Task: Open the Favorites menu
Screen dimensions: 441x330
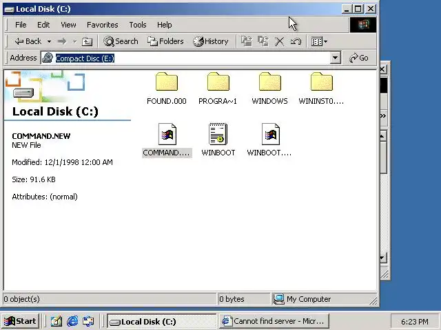Action: coord(103,25)
